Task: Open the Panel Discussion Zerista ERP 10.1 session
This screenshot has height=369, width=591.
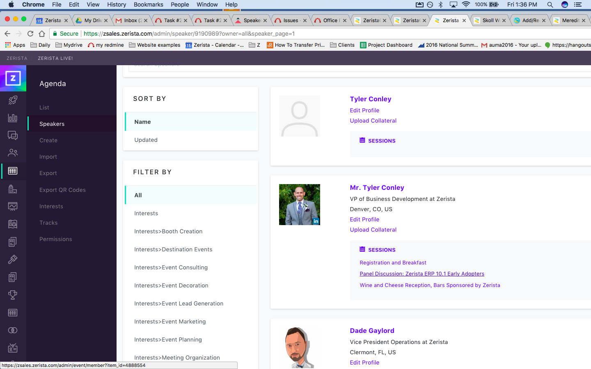Action: point(422,273)
